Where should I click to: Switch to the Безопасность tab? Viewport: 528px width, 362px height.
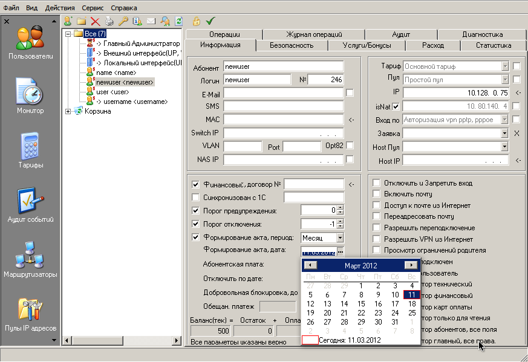291,45
